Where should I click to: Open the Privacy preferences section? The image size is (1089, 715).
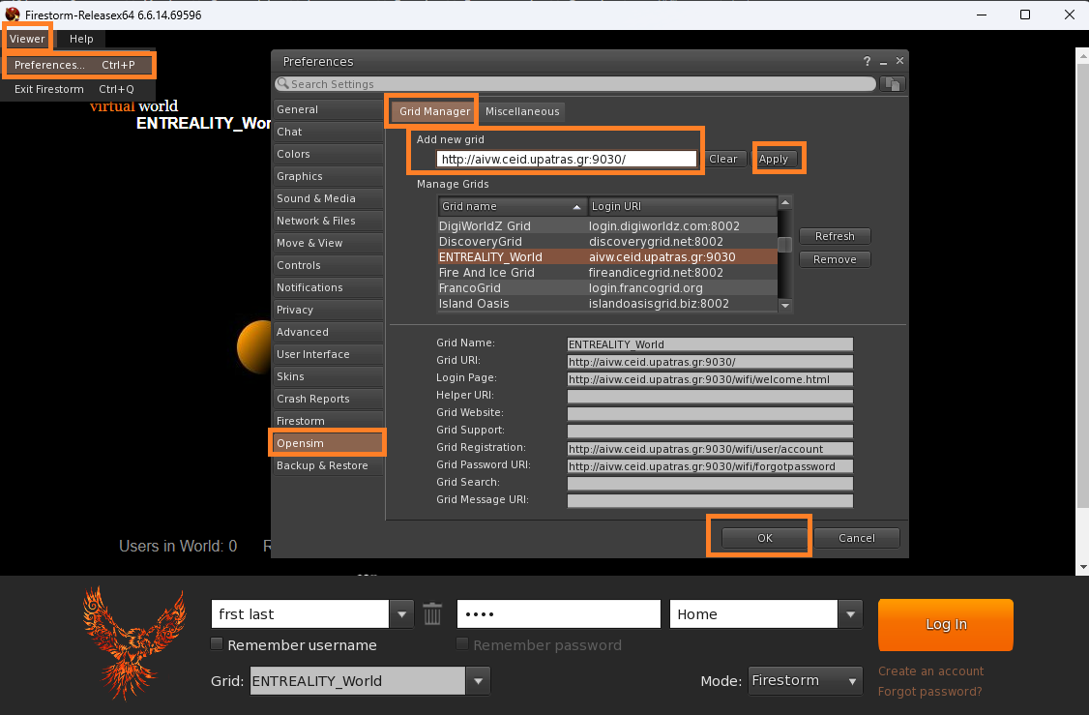click(328, 310)
